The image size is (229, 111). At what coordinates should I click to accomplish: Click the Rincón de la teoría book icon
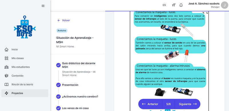(x=6, y=84)
